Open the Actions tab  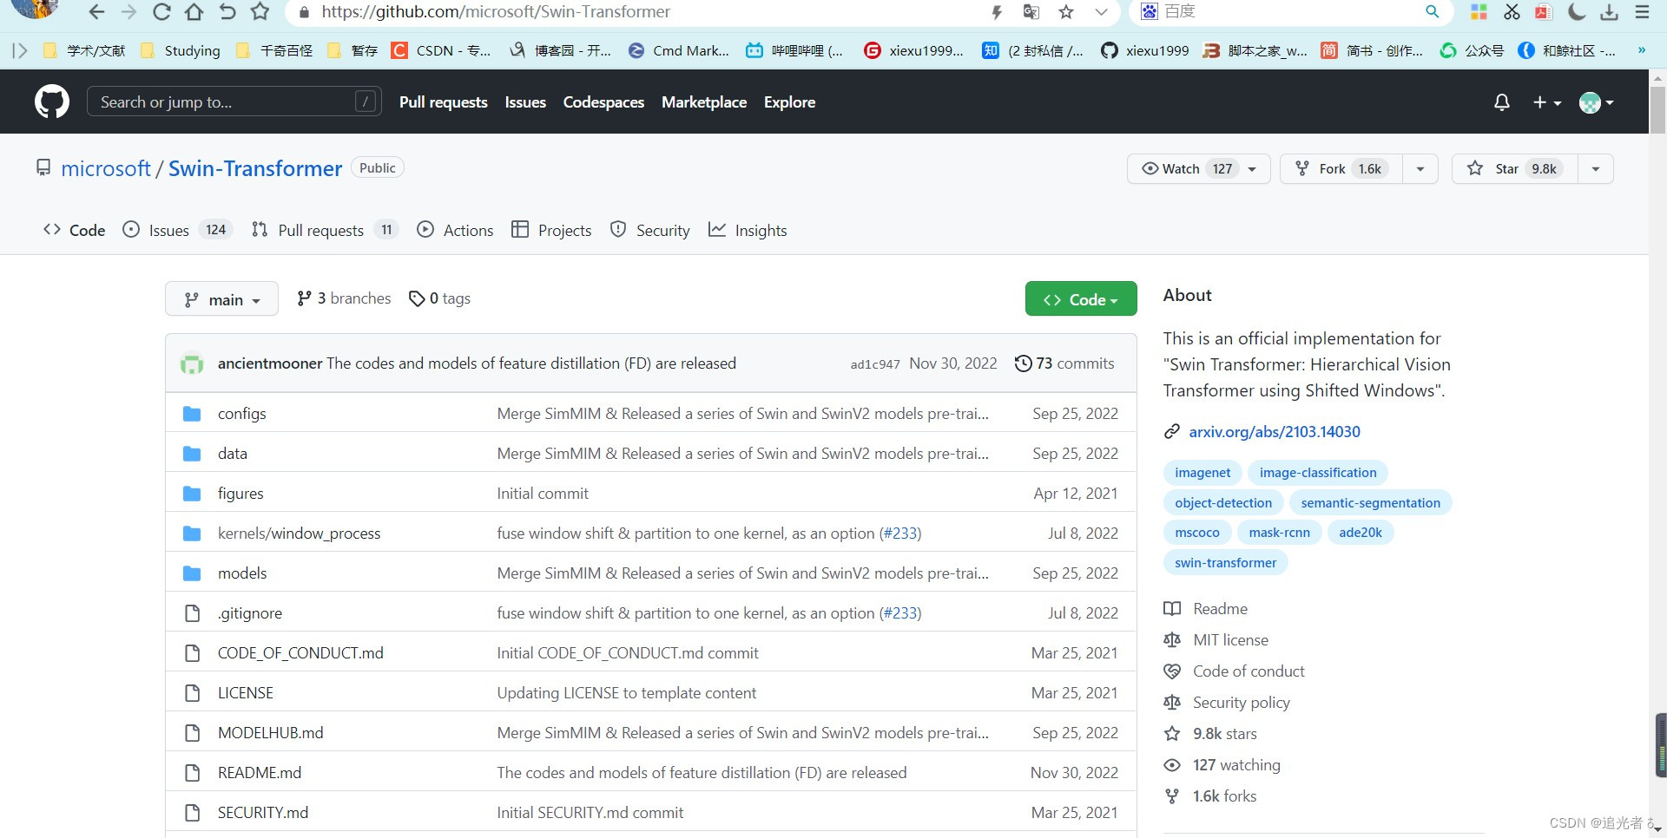click(455, 230)
